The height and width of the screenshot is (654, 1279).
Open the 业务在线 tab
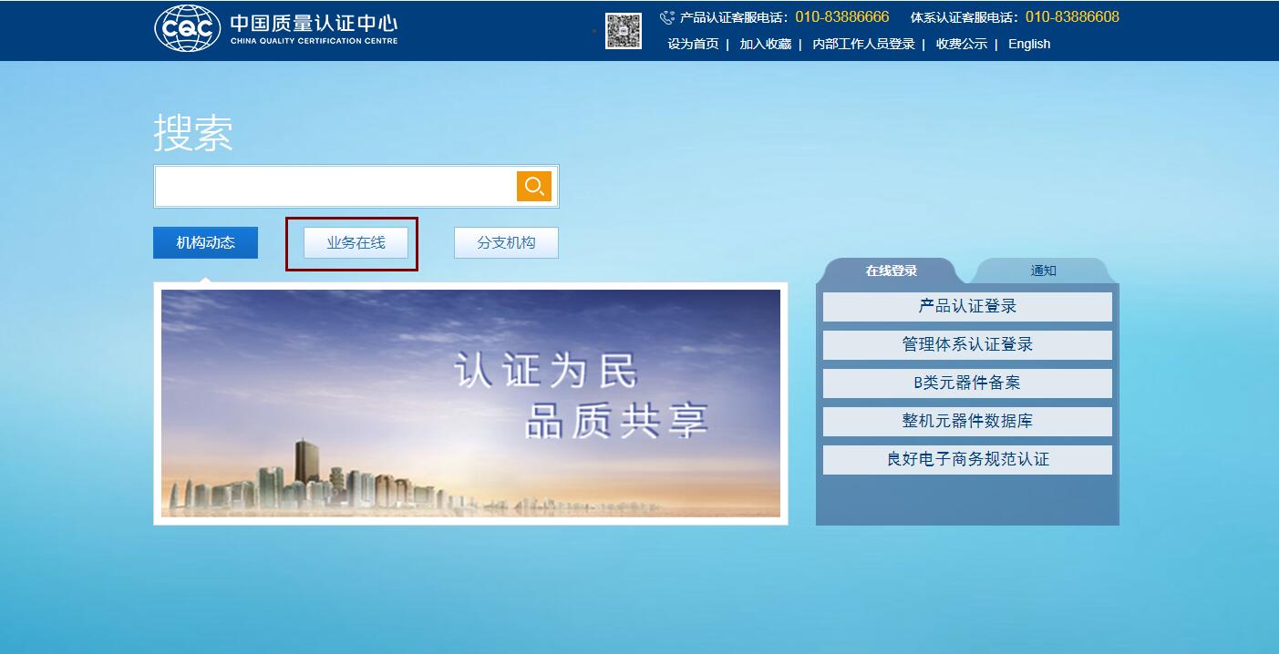pyautogui.click(x=356, y=243)
